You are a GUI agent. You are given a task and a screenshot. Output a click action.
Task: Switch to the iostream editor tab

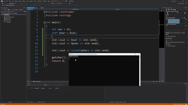click(x=42, y=8)
